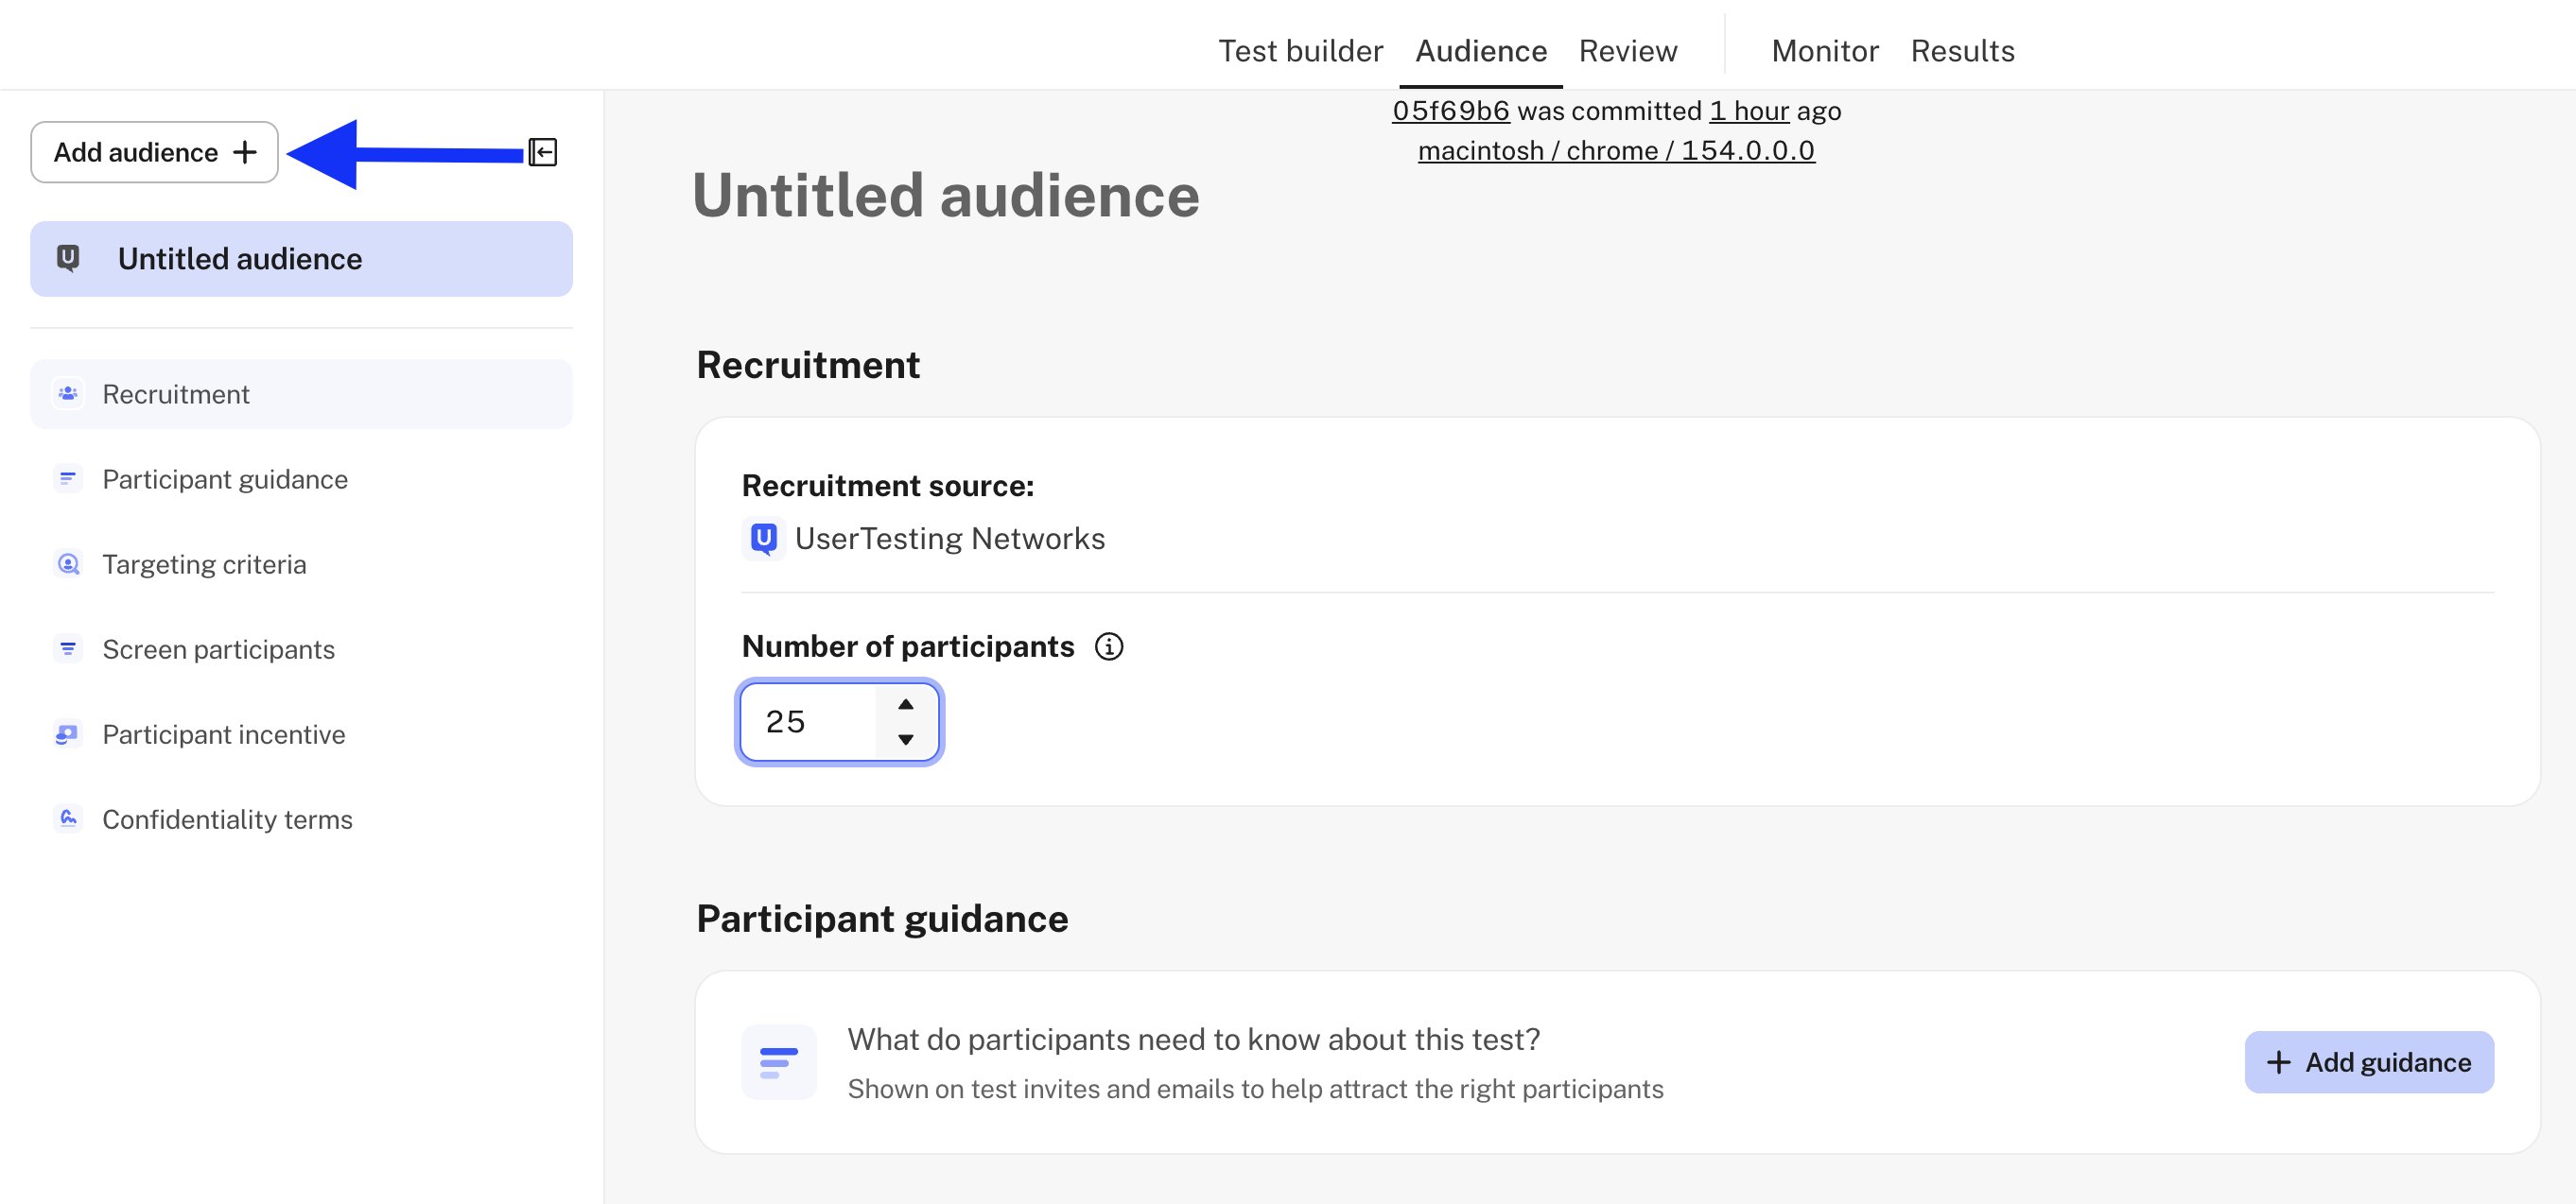Click the Untitled audience page title
The width and height of the screenshot is (2576, 1204).
[x=945, y=195]
